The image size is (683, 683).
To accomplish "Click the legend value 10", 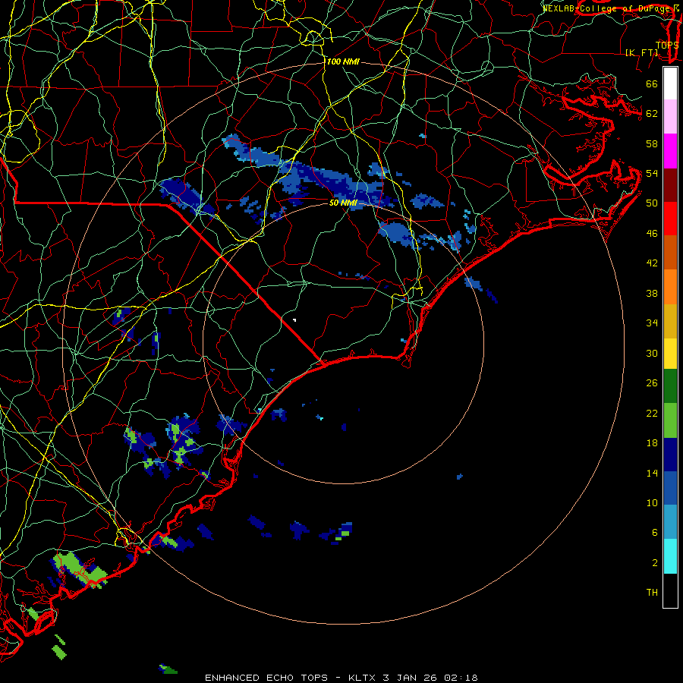I will tap(652, 502).
